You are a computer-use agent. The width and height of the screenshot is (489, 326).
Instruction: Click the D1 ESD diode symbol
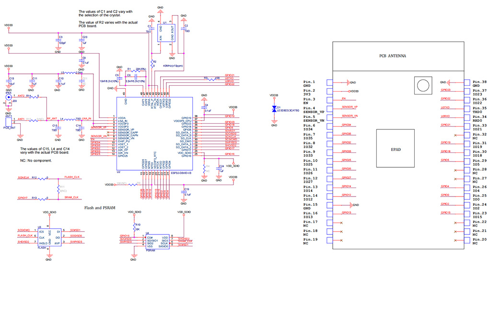click(274, 109)
